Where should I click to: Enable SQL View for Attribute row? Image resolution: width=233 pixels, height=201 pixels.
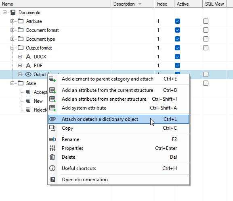(206, 21)
